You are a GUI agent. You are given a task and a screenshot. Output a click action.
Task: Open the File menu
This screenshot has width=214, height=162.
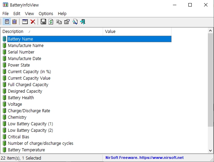coord(5,13)
